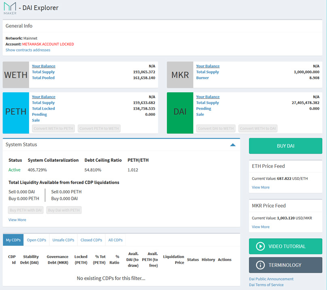Click PETH Total Locked label

tap(43, 108)
